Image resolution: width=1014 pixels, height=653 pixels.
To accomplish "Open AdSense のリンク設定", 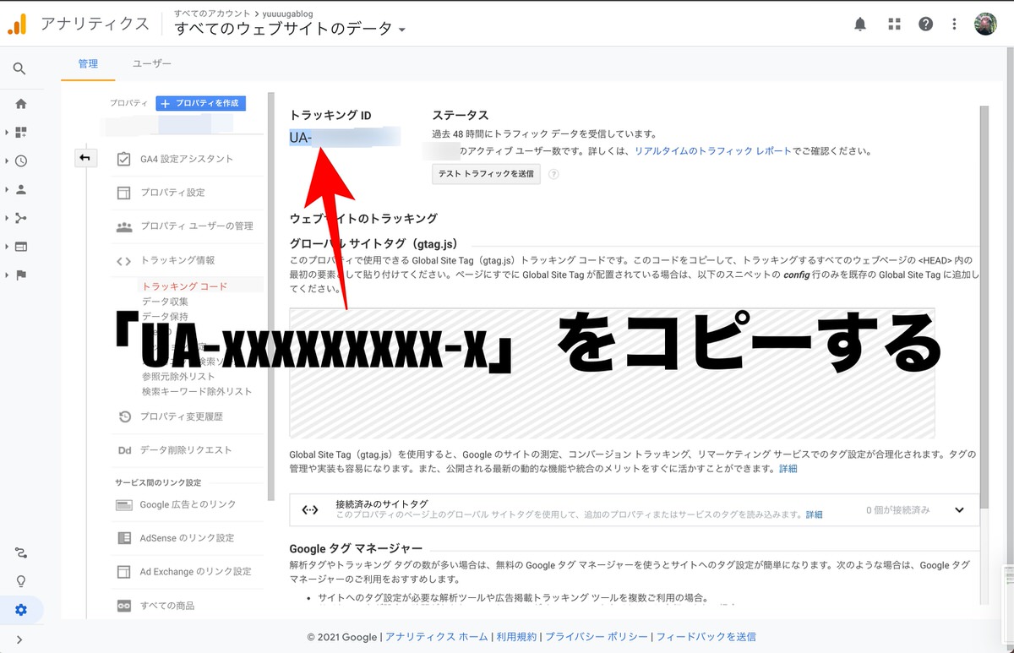I will pos(188,538).
